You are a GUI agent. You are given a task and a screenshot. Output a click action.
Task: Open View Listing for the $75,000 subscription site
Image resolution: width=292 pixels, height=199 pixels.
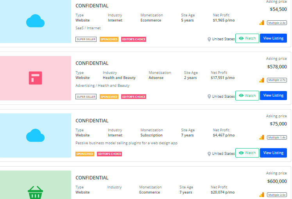273,153
